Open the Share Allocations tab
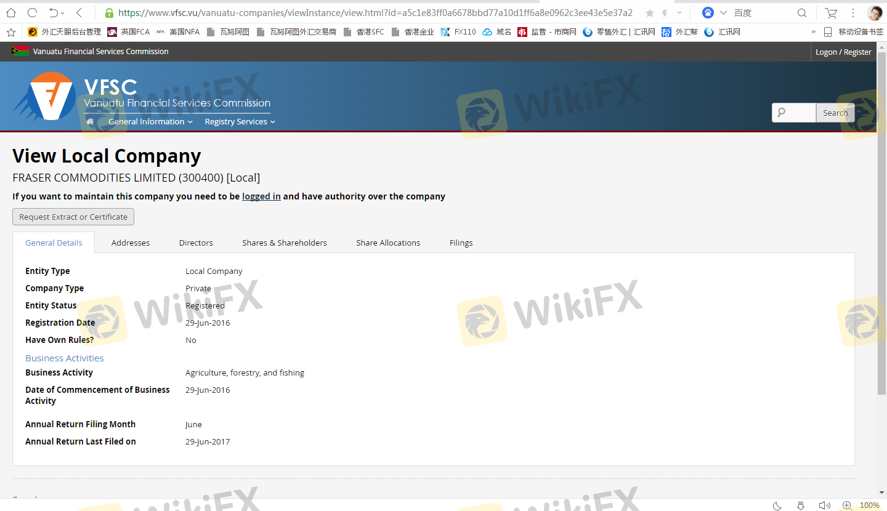This screenshot has width=887, height=511. pyautogui.click(x=388, y=243)
